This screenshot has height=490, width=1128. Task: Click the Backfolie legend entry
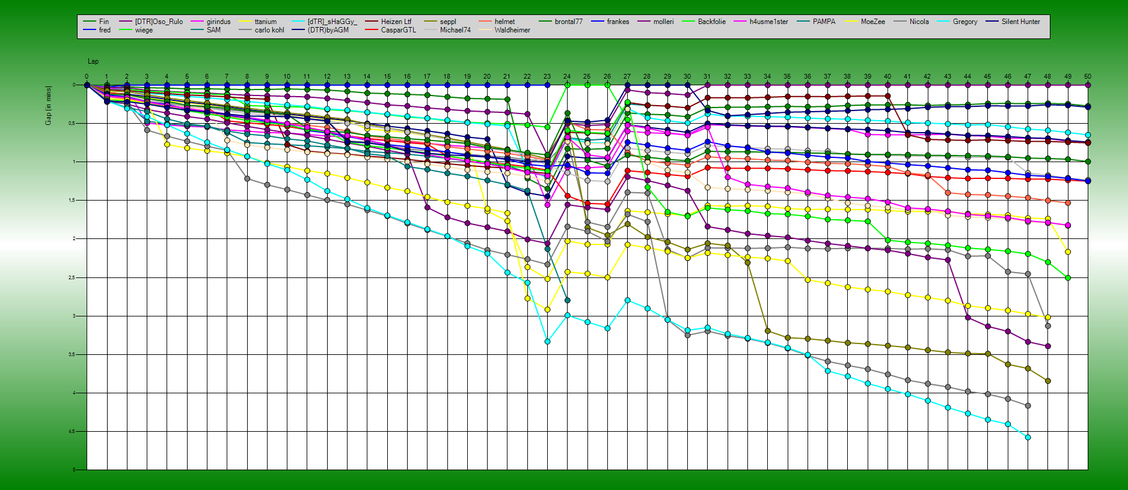click(x=711, y=22)
